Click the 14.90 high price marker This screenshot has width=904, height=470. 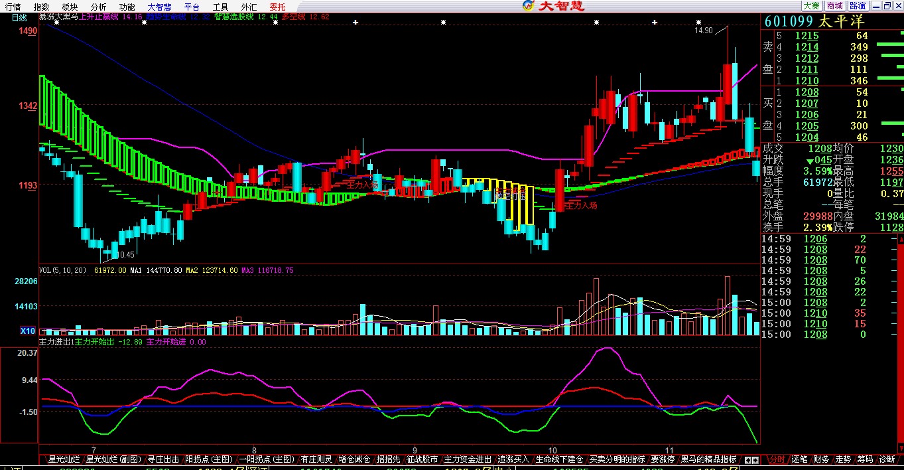(x=704, y=31)
